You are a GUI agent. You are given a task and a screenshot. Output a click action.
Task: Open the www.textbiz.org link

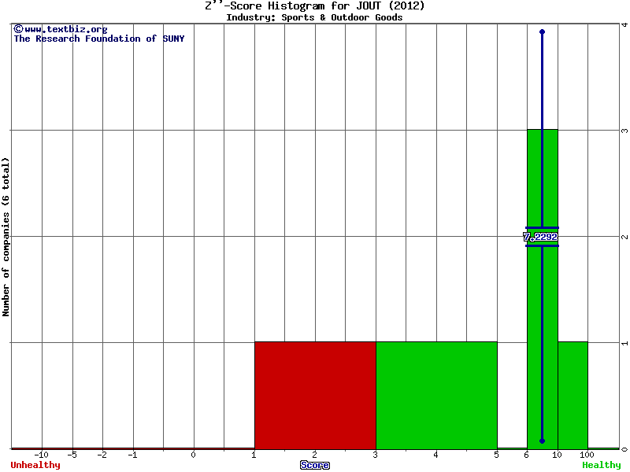61,29
